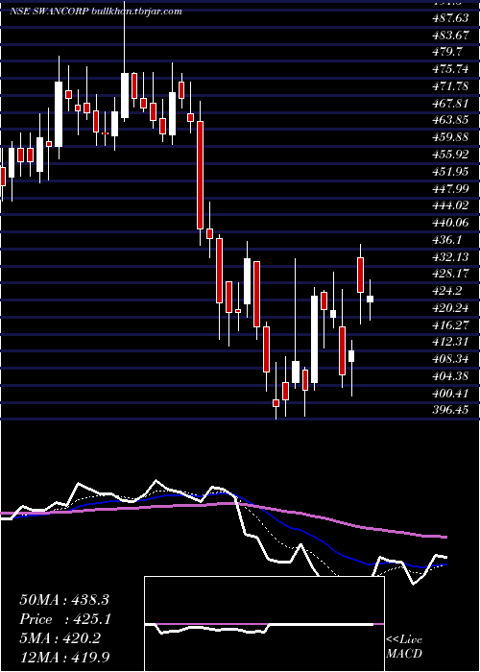This screenshot has width=480, height=672.
Task: Click the 404.38 price axis label
Action: (450, 376)
